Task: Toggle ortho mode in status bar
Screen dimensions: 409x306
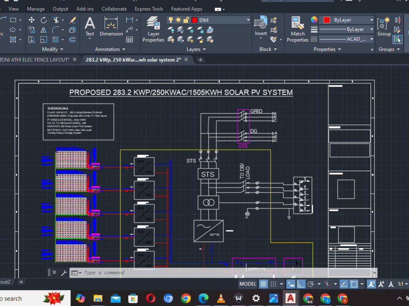Action: [x=301, y=284]
